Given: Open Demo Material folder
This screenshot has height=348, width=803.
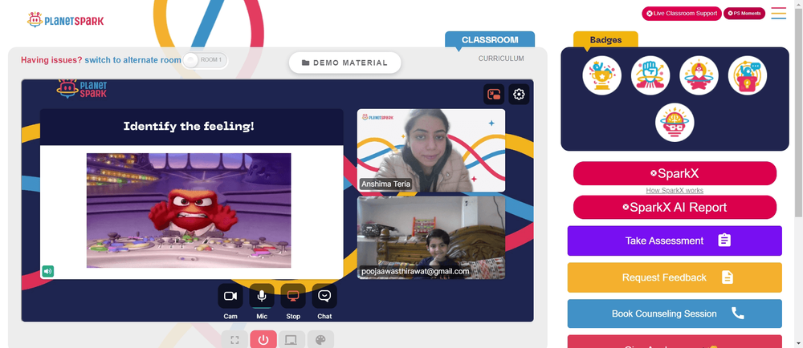Looking at the screenshot, I should click(344, 63).
